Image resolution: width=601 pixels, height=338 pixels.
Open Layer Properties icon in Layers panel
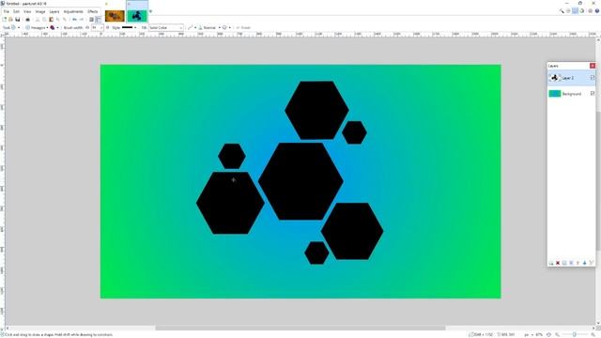pos(592,263)
